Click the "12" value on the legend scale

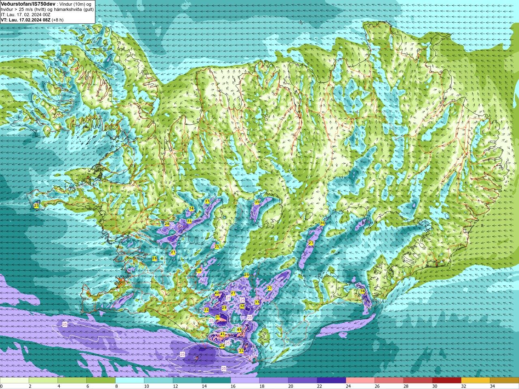point(175,386)
